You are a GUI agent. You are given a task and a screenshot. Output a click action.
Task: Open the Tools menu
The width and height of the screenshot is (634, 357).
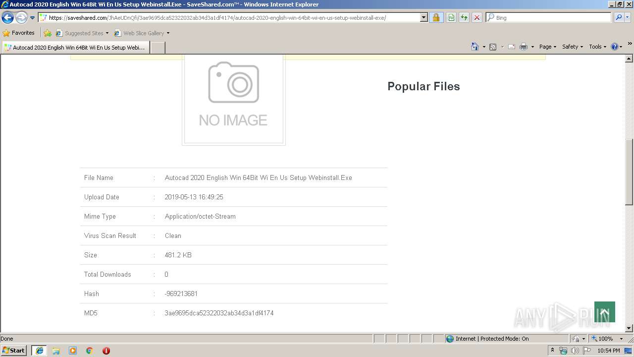click(597, 47)
